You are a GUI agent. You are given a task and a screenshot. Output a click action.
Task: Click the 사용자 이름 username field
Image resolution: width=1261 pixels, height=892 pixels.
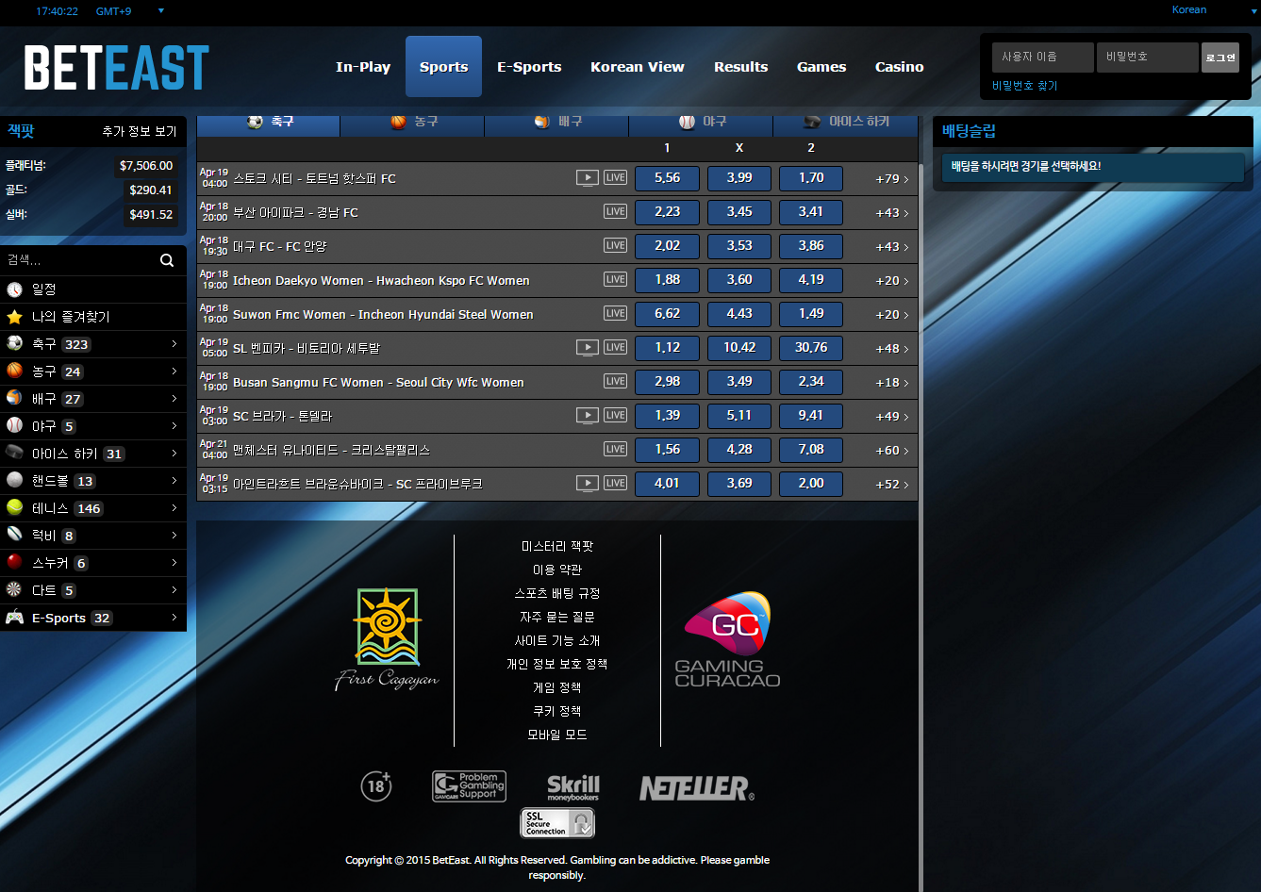click(1042, 58)
